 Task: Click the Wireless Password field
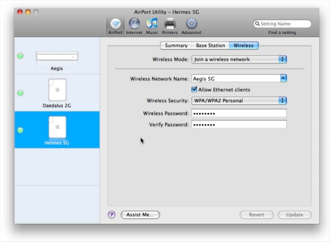tap(239, 113)
